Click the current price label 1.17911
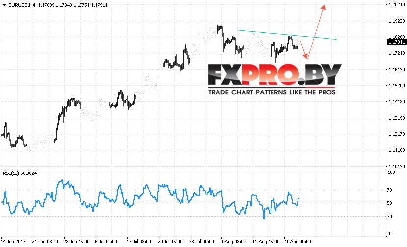The height and width of the screenshot is (247, 407). pos(396,42)
